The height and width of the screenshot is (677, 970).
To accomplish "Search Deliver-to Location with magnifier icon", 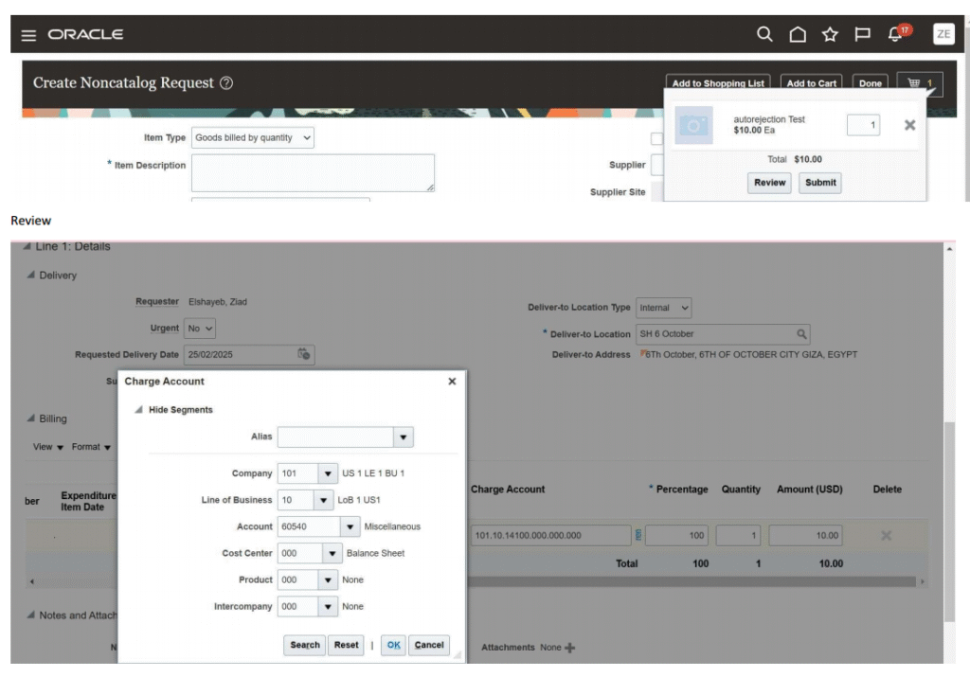I will coord(801,334).
